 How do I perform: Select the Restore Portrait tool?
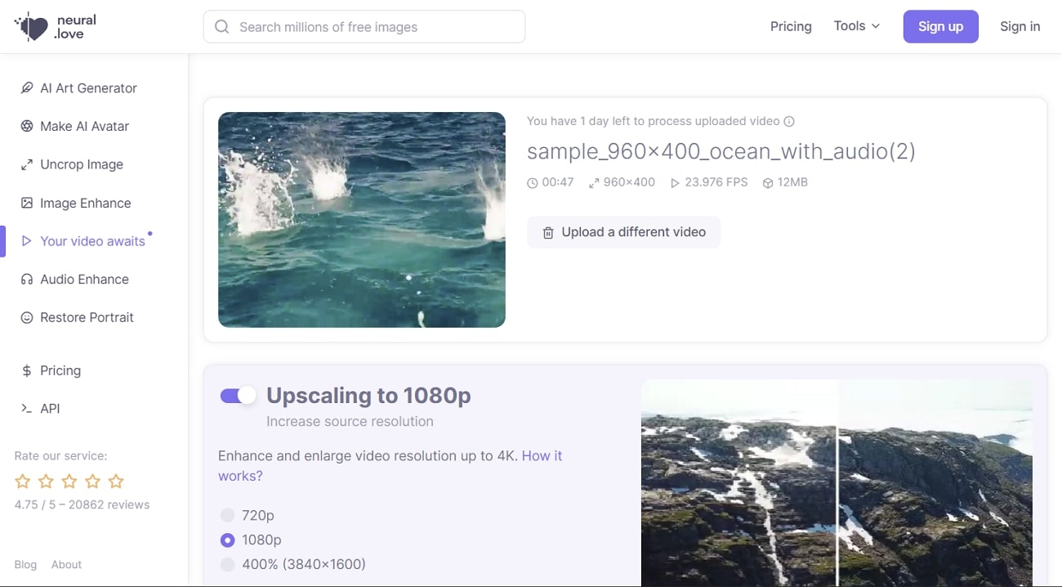click(x=87, y=317)
